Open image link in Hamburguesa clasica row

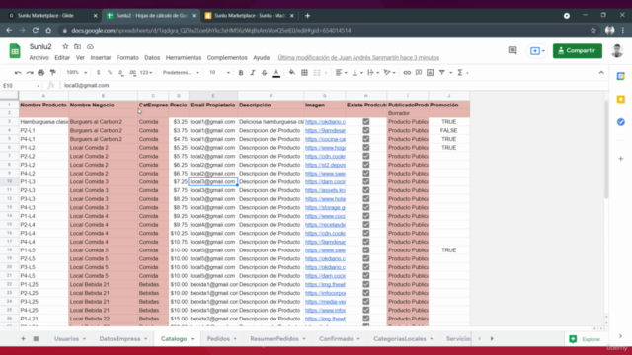325,122
